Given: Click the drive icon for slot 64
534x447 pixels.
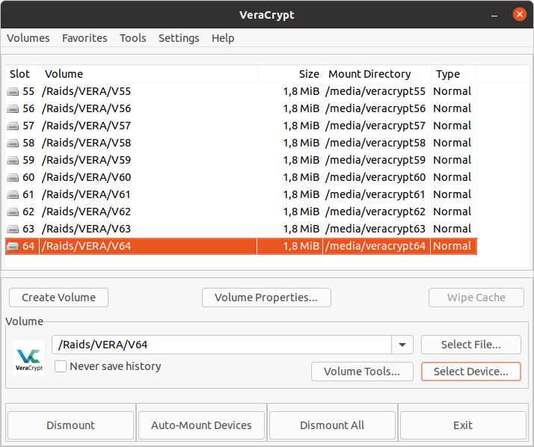Looking at the screenshot, I should pyautogui.click(x=13, y=246).
